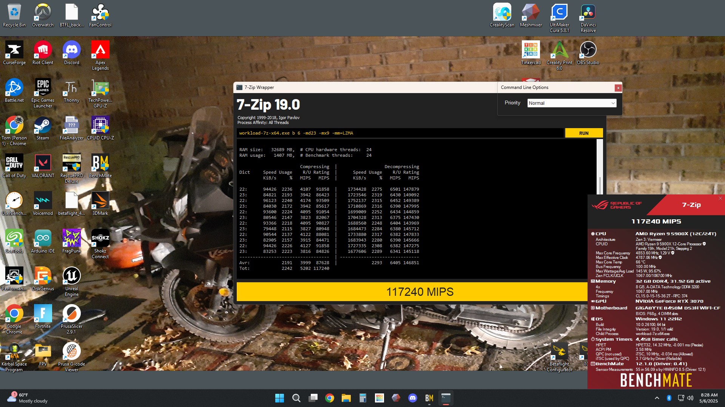725x407 pixels.
Task: Launch the Battle.net desktop icon
Action: [14, 91]
